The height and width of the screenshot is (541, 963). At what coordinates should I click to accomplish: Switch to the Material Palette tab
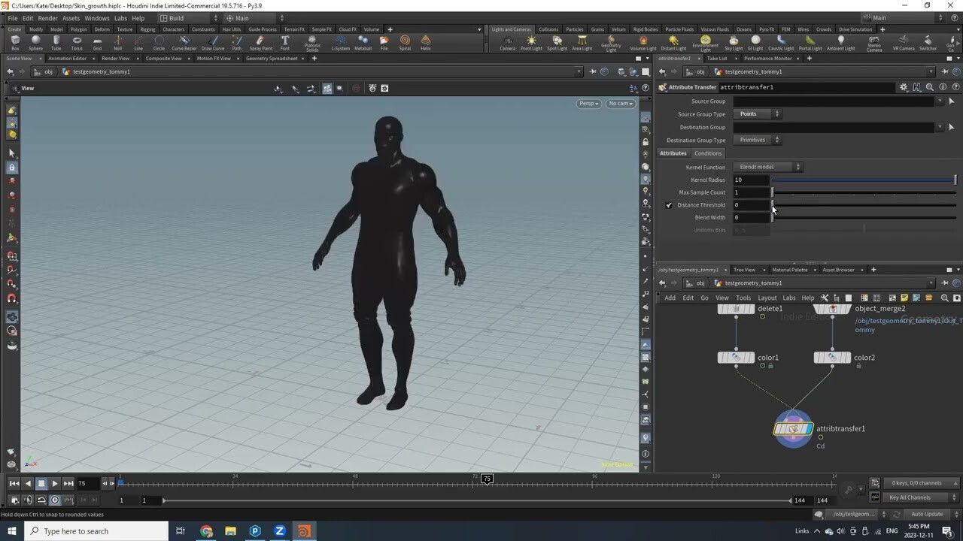(x=791, y=269)
